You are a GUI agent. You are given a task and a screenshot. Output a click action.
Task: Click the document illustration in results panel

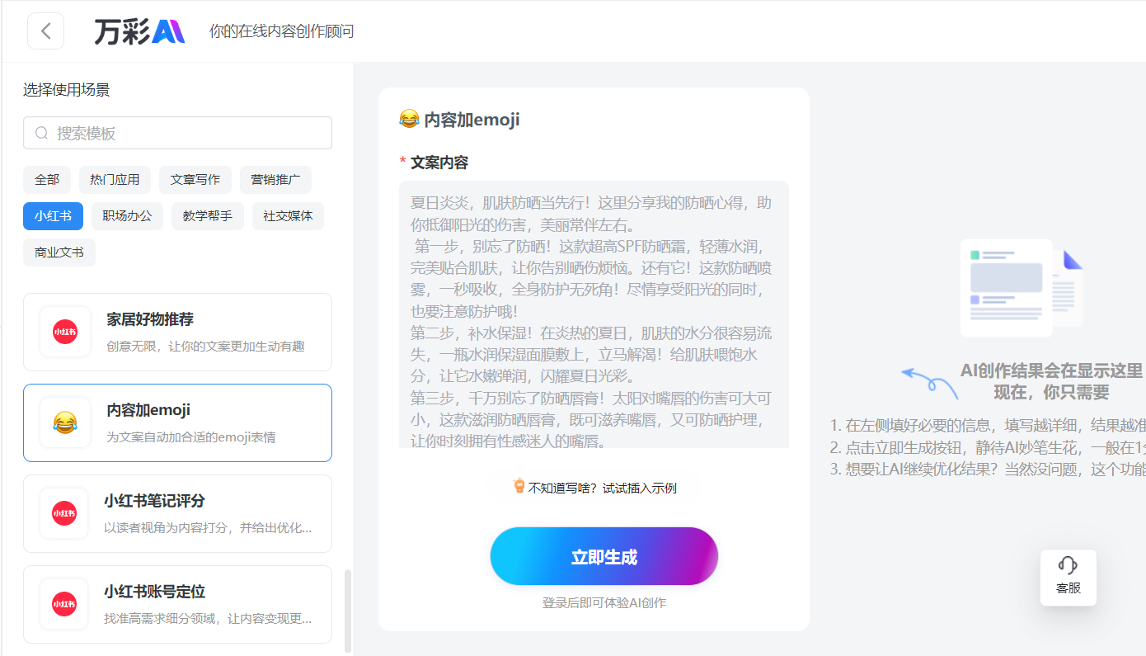pos(1022,287)
